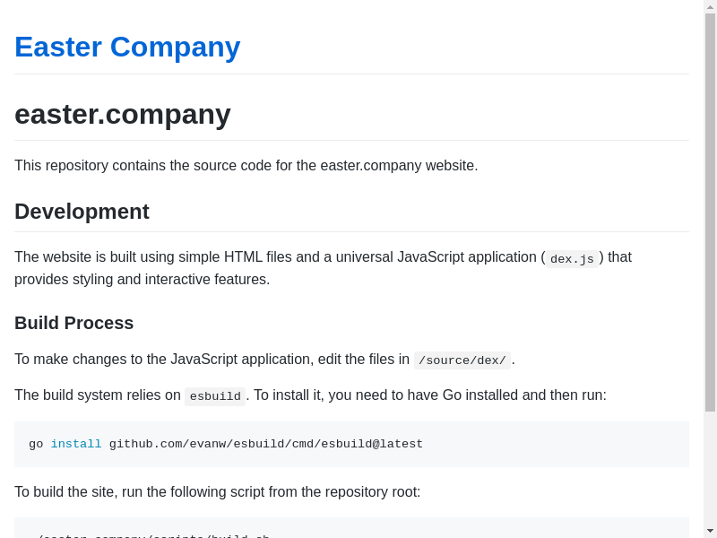
Task: Click the Easter Company title link
Action: pos(127,47)
